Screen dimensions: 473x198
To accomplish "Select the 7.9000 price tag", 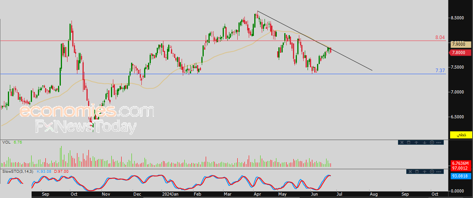I will point(461,44).
